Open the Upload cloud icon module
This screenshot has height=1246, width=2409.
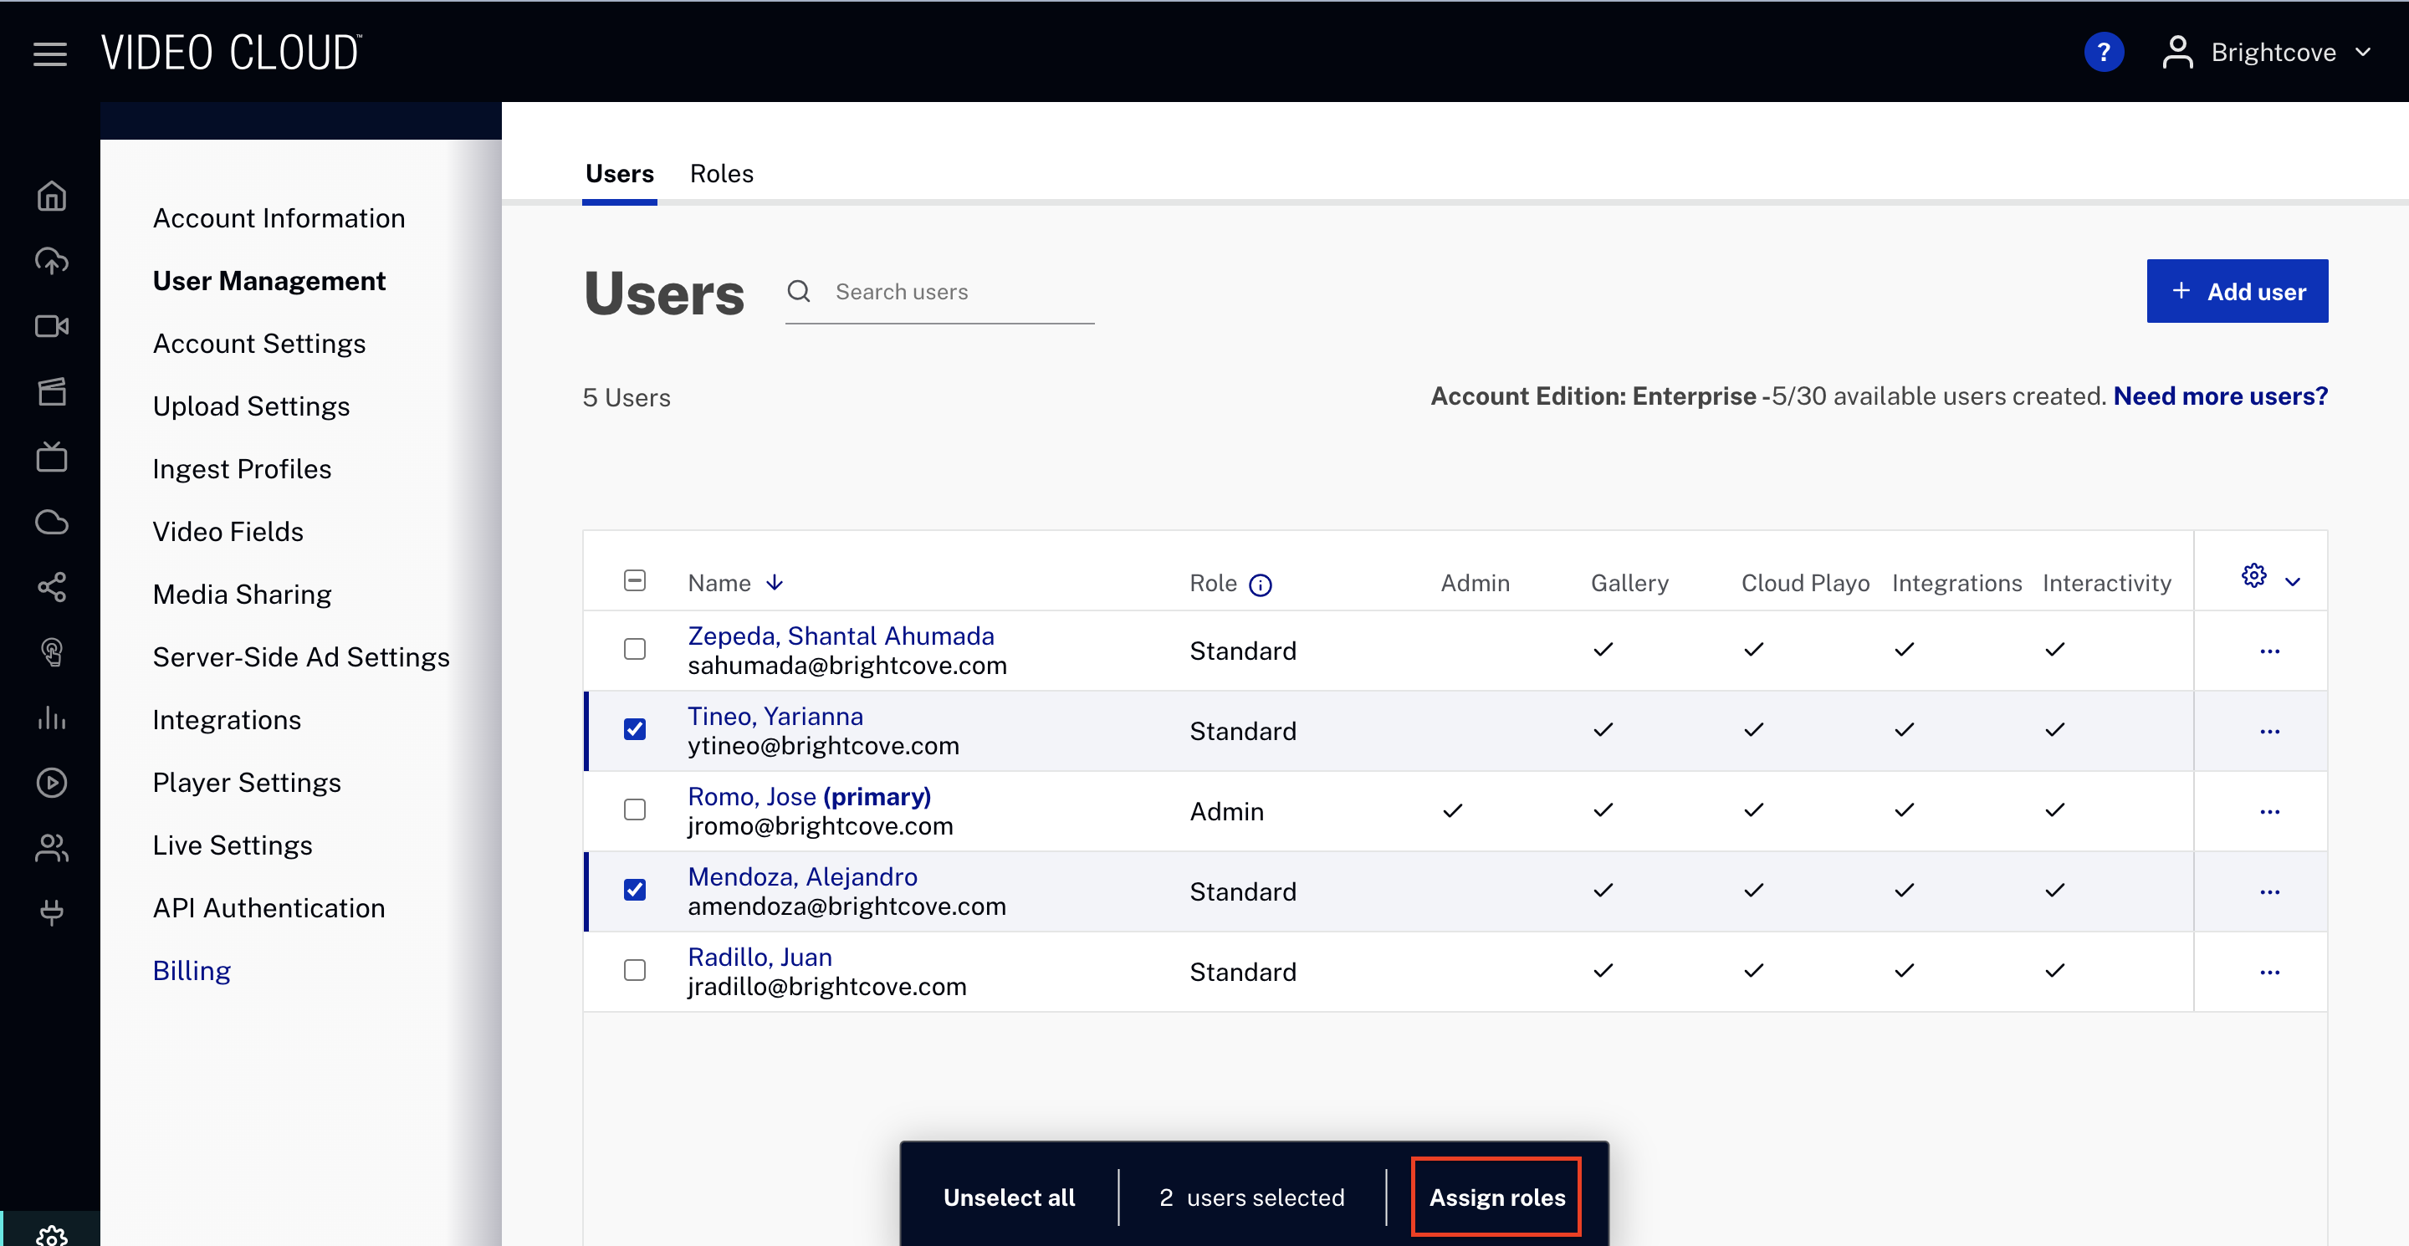click(x=51, y=261)
